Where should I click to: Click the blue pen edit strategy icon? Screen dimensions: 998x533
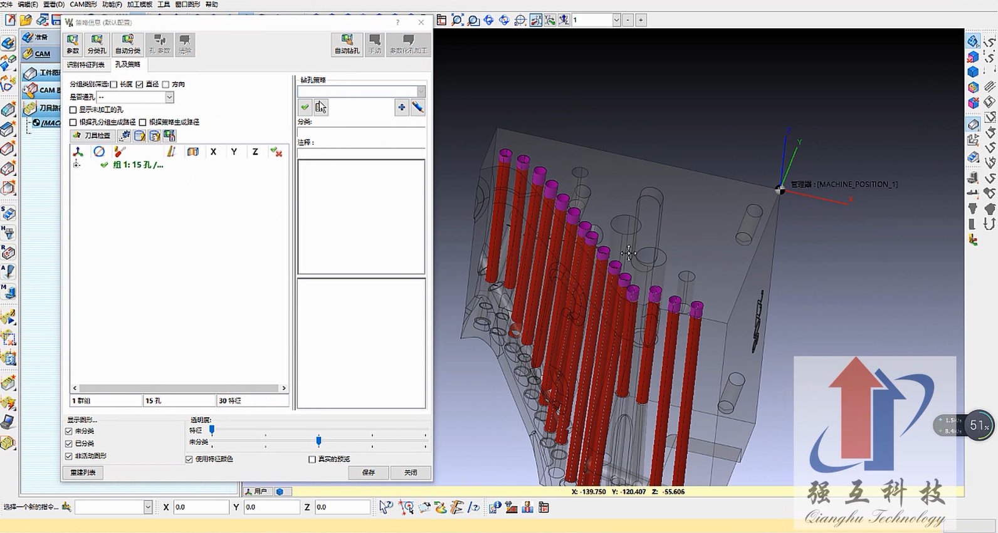(x=418, y=108)
